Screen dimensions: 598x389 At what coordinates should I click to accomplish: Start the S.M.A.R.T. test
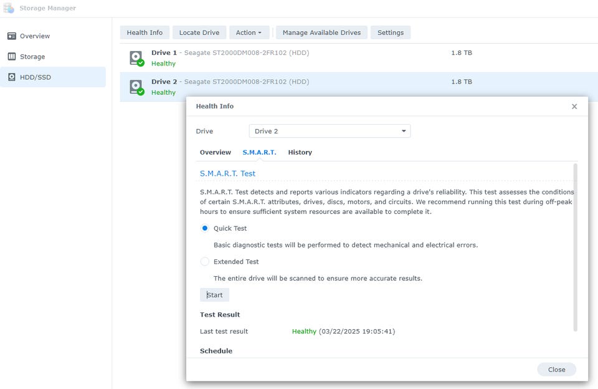tap(214, 295)
